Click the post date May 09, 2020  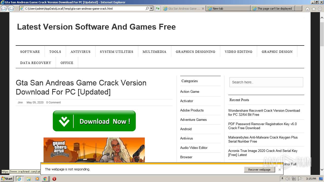(35, 102)
